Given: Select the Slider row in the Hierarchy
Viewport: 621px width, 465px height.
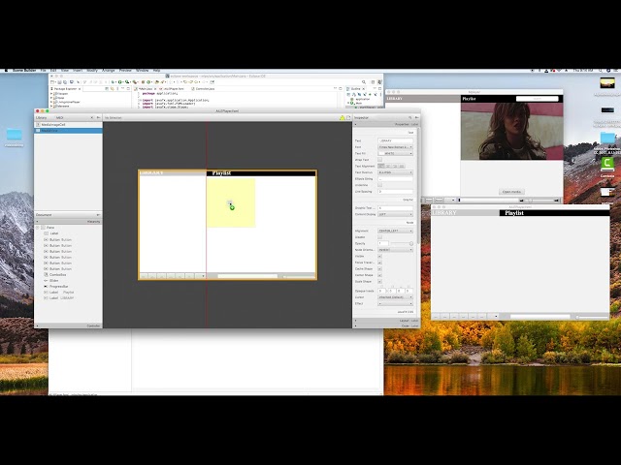Looking at the screenshot, I should point(68,280).
